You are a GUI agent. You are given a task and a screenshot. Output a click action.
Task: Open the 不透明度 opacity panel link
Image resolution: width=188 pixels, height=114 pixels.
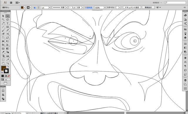click(x=89, y=8)
